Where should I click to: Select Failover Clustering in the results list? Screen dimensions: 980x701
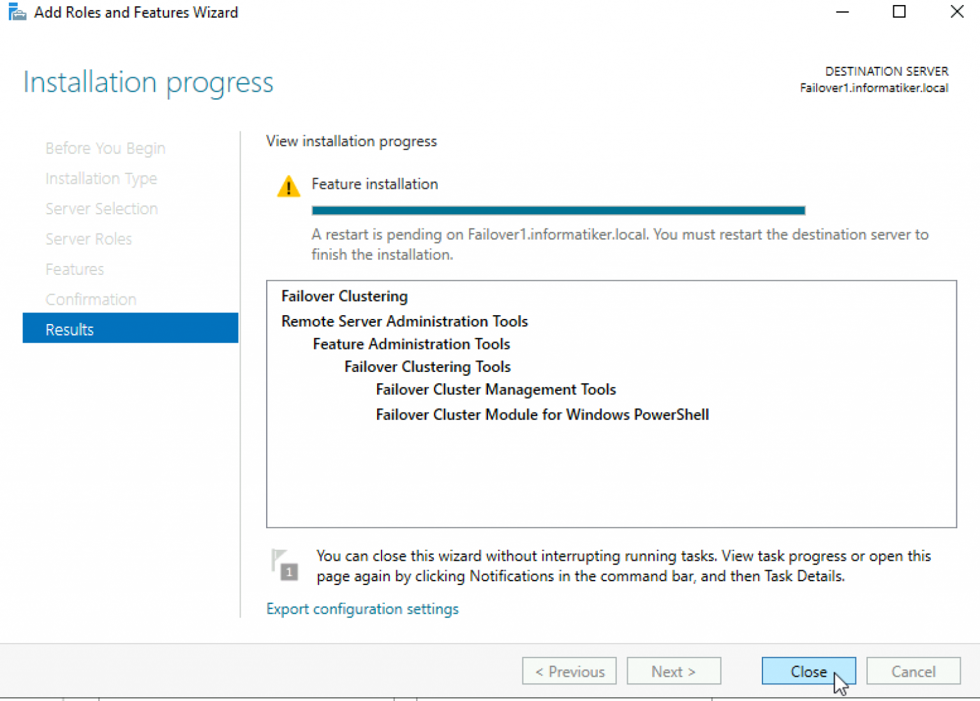point(345,296)
